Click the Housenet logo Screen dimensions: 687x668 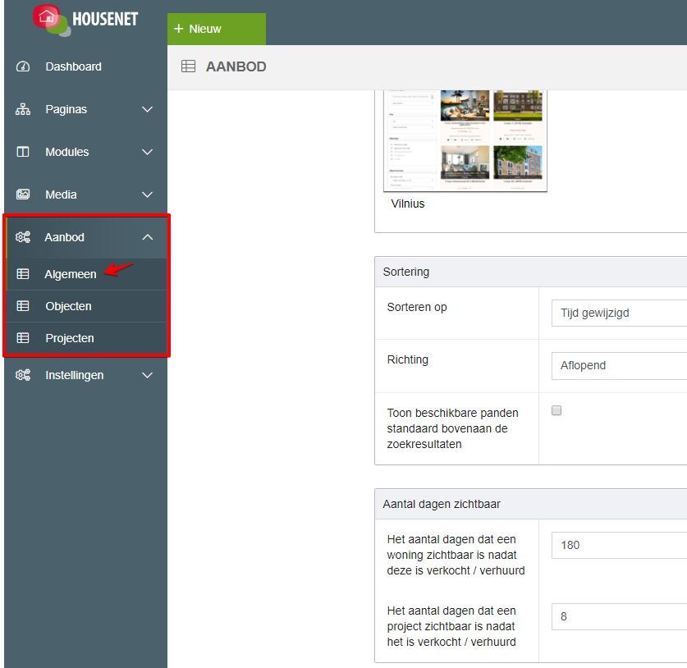pos(85,20)
